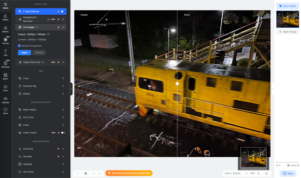Expand the Vignette options
Viewport: 301px width, 178px height.
click(63, 164)
